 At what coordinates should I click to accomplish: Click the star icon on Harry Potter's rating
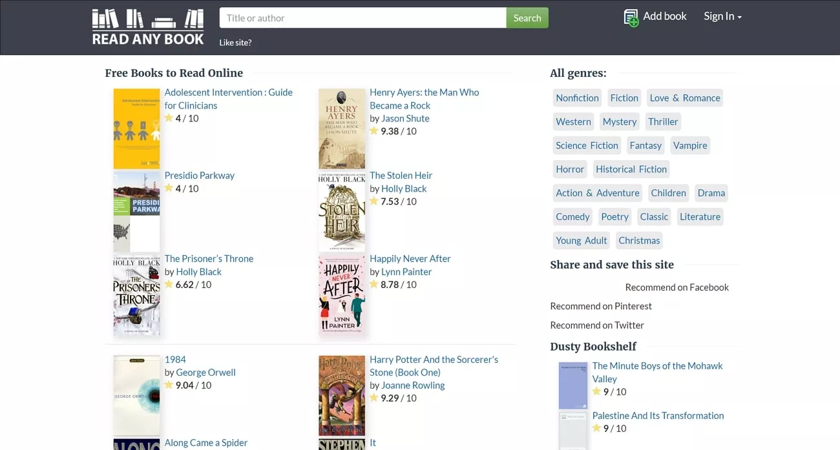tap(375, 398)
